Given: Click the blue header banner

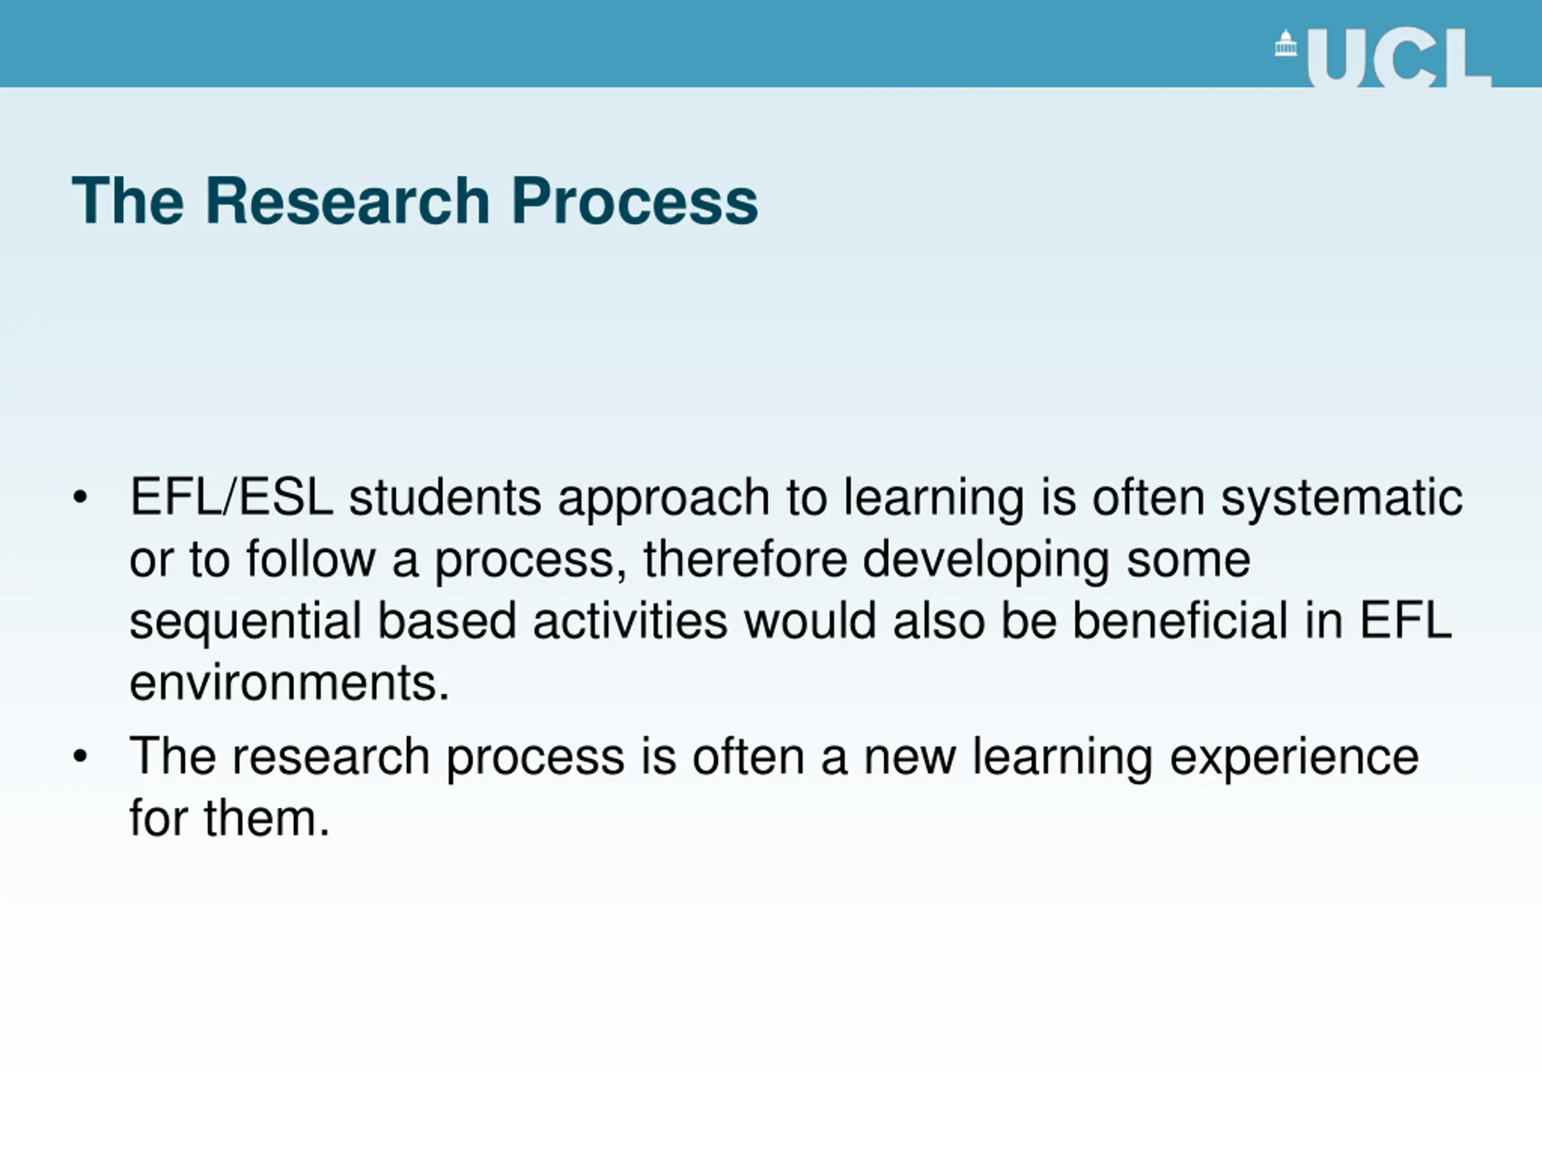Looking at the screenshot, I should point(771,43).
